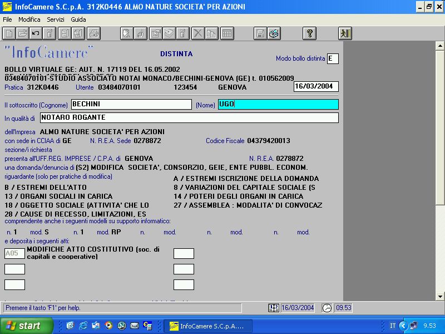
Task: Click the line B / ESTREMI DELL'ATTO
Action: pyautogui.click(x=46, y=188)
